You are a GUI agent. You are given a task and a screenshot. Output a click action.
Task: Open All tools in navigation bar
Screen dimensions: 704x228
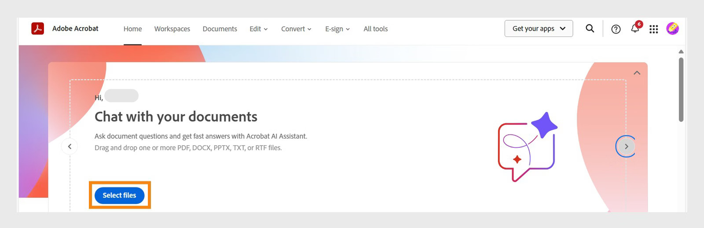(x=375, y=29)
